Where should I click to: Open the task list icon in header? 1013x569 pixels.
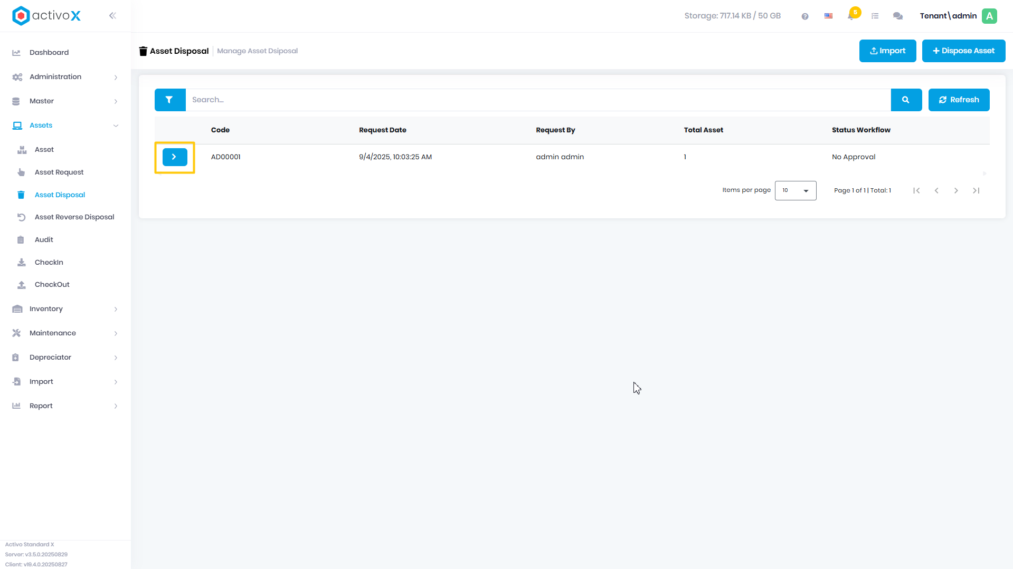[875, 16]
